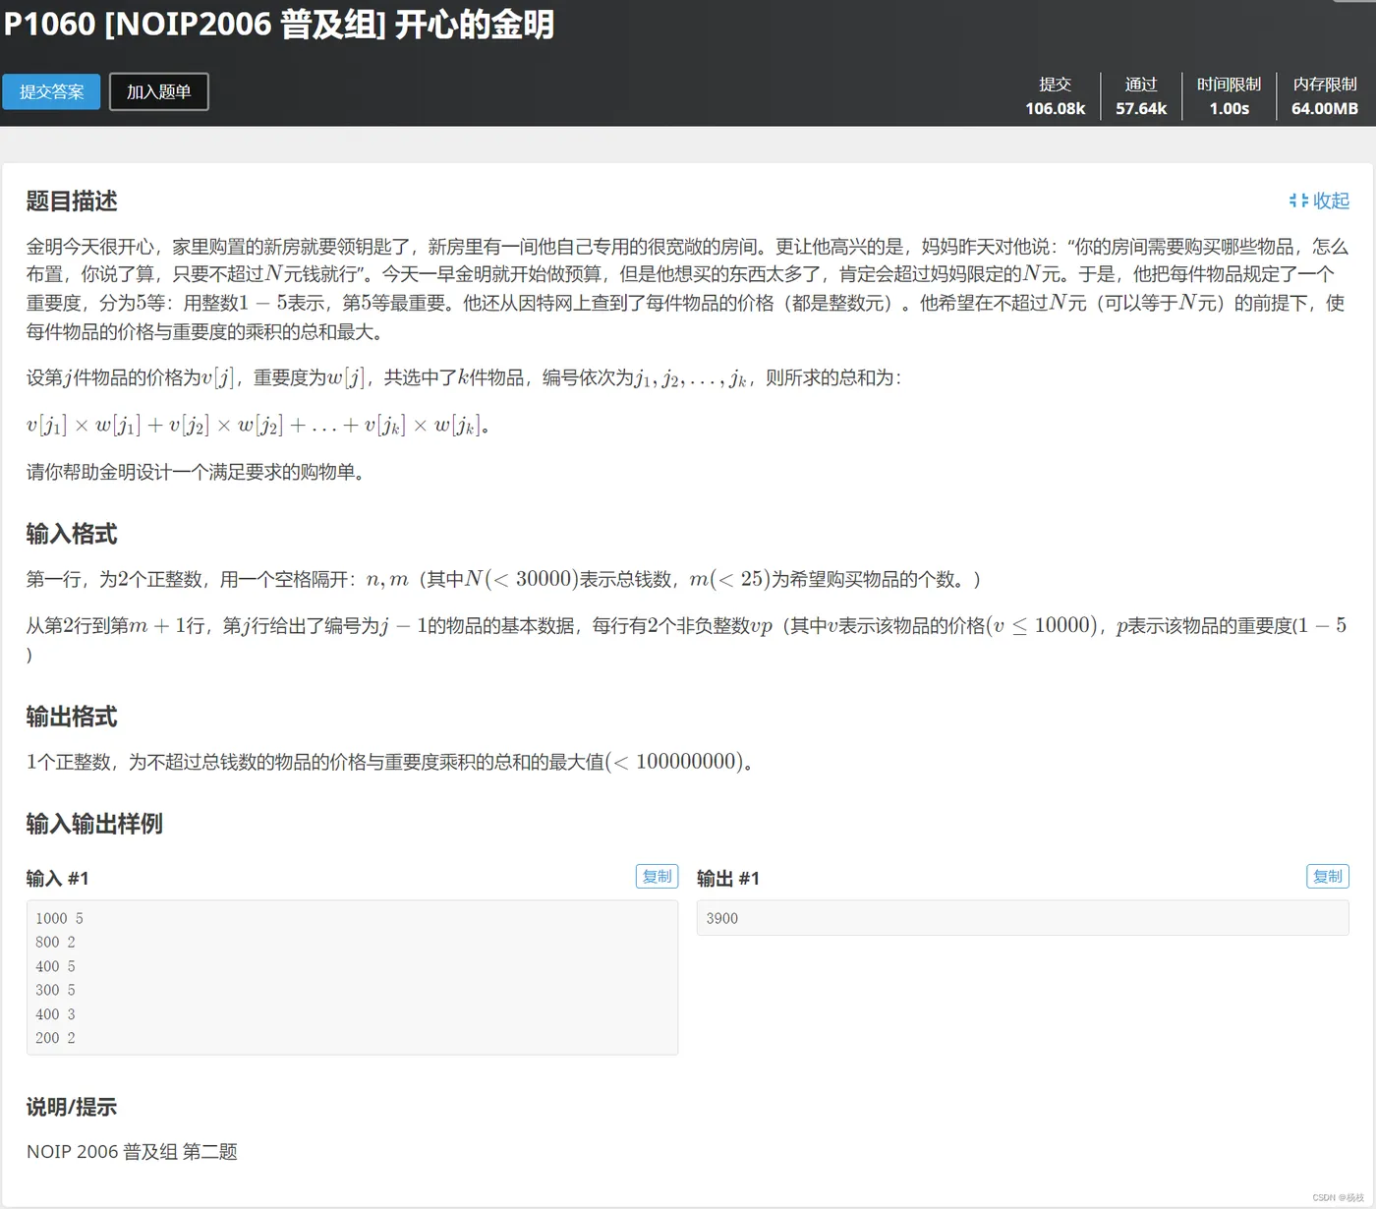The image size is (1376, 1209).
Task: Click the line starting 第一行，为2个正整数
Action: pyautogui.click(x=503, y=579)
